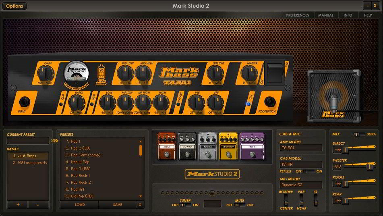Click the REAR mix slider
The image size is (383, 216).
pyautogui.click(x=359, y=200)
